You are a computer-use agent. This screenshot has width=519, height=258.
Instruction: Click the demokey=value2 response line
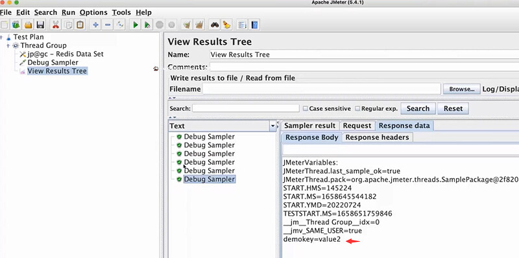click(x=311, y=239)
